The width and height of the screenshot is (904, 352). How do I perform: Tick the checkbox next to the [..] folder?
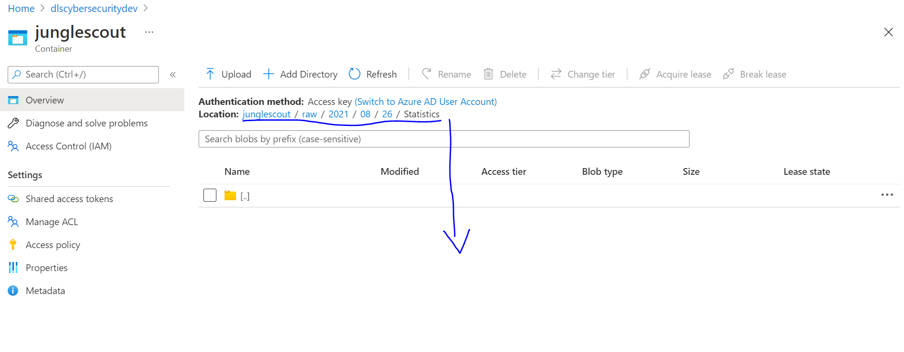(210, 195)
